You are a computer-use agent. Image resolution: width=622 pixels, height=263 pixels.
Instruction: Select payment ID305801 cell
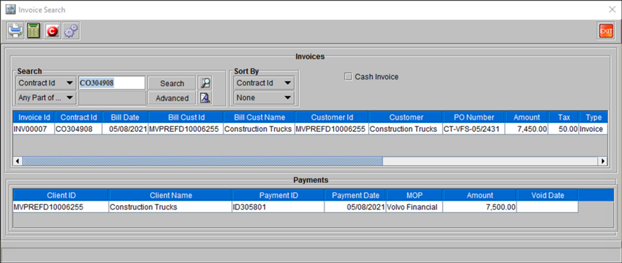(278, 207)
